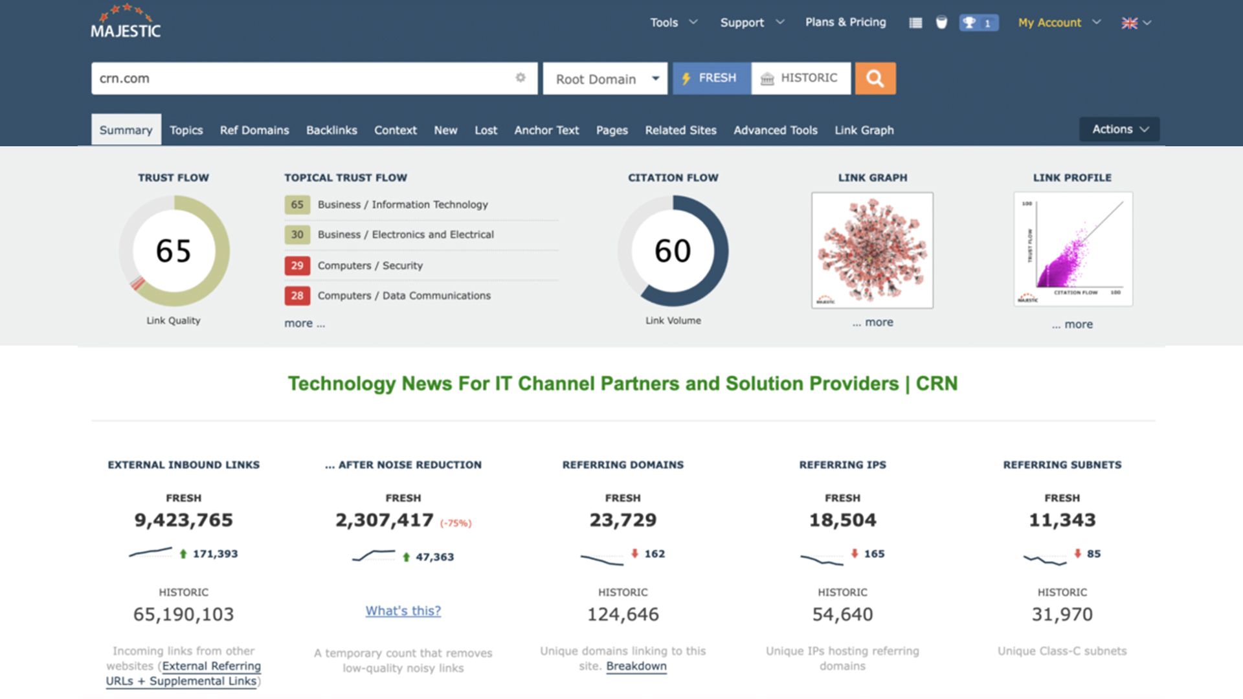
Task: Expand the Root Domain dropdown
Action: (605, 78)
